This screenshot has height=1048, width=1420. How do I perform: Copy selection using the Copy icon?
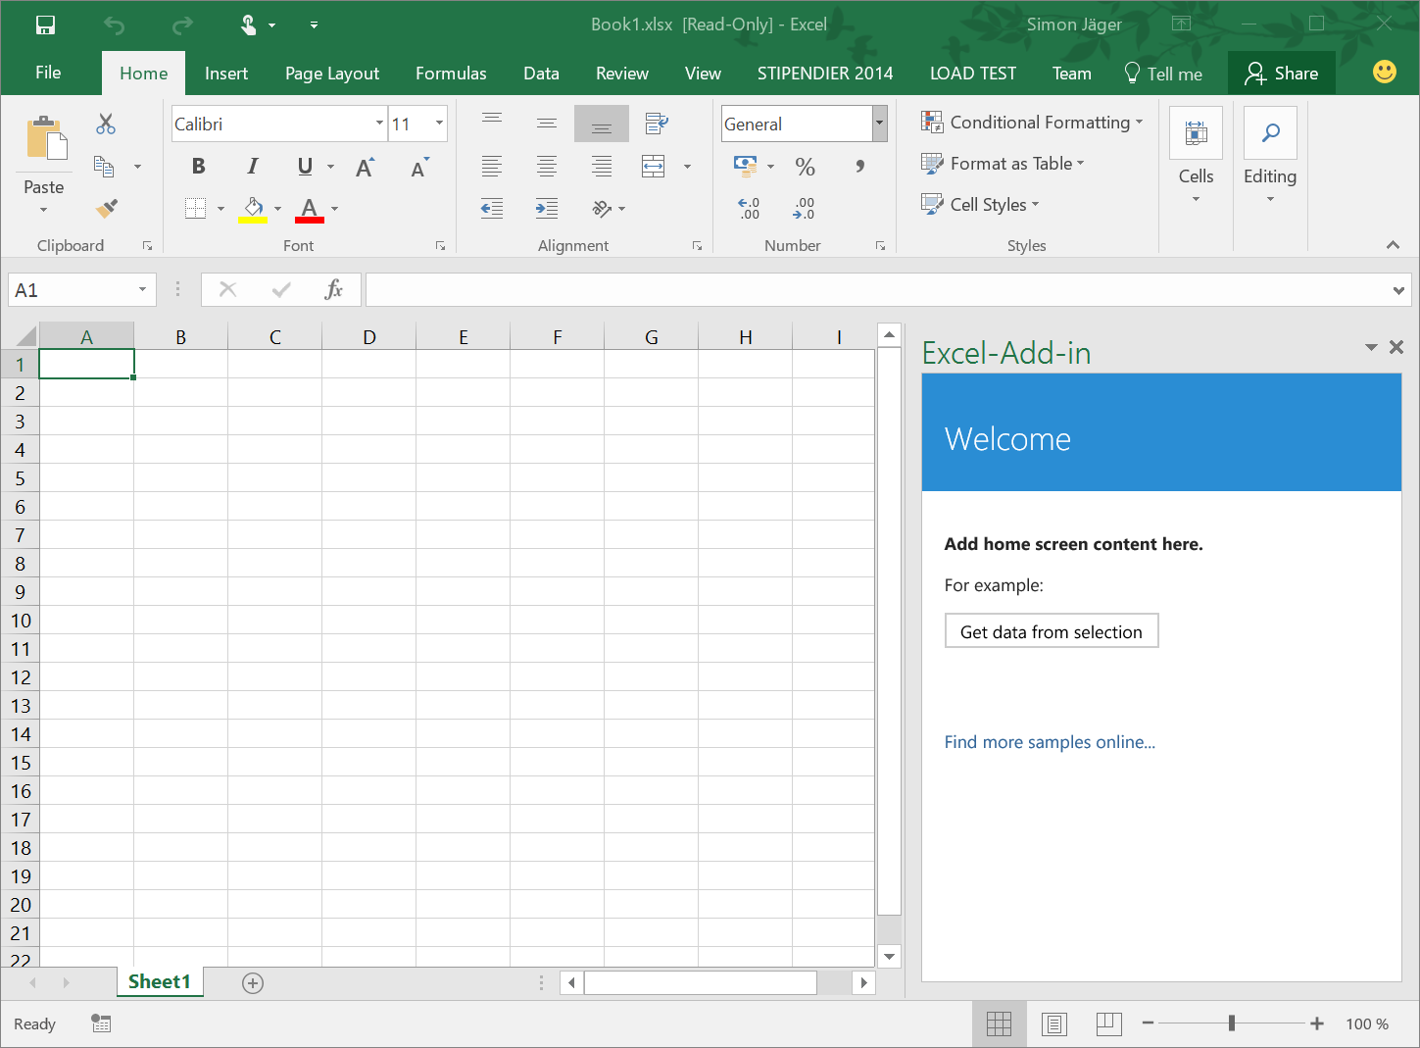104,167
